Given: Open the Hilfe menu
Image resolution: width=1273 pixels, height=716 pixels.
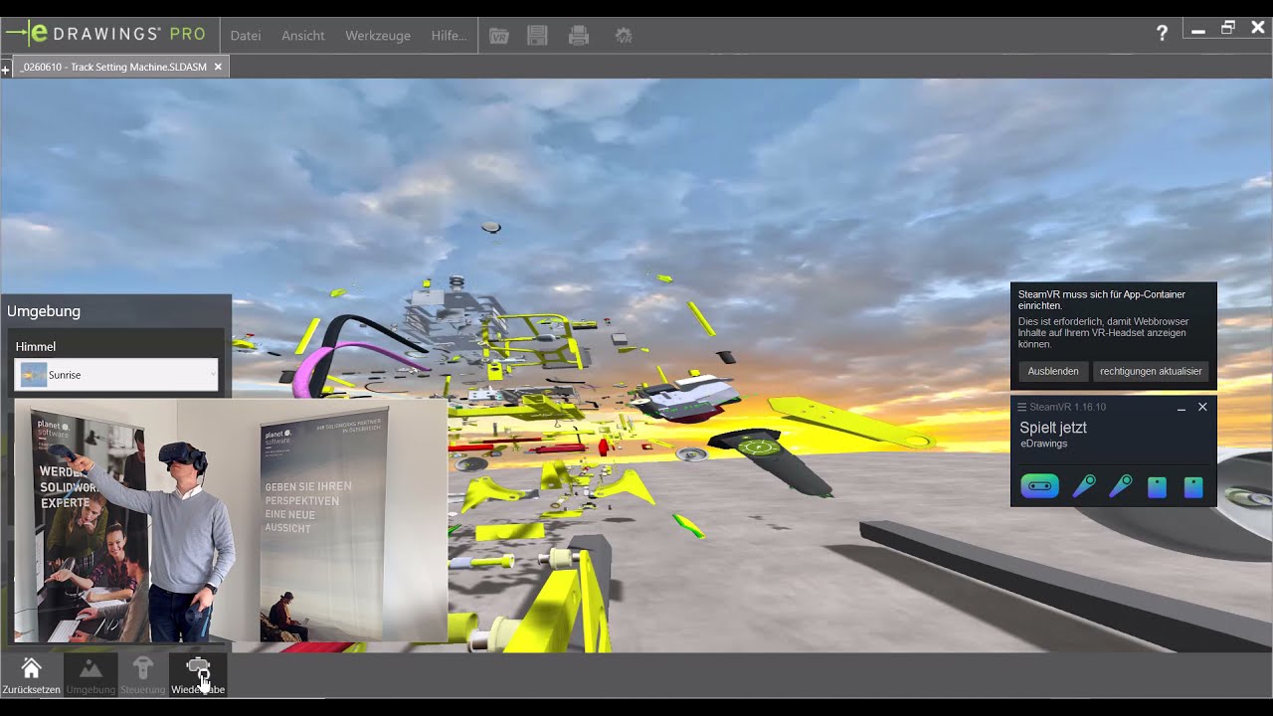Looking at the screenshot, I should [x=449, y=35].
